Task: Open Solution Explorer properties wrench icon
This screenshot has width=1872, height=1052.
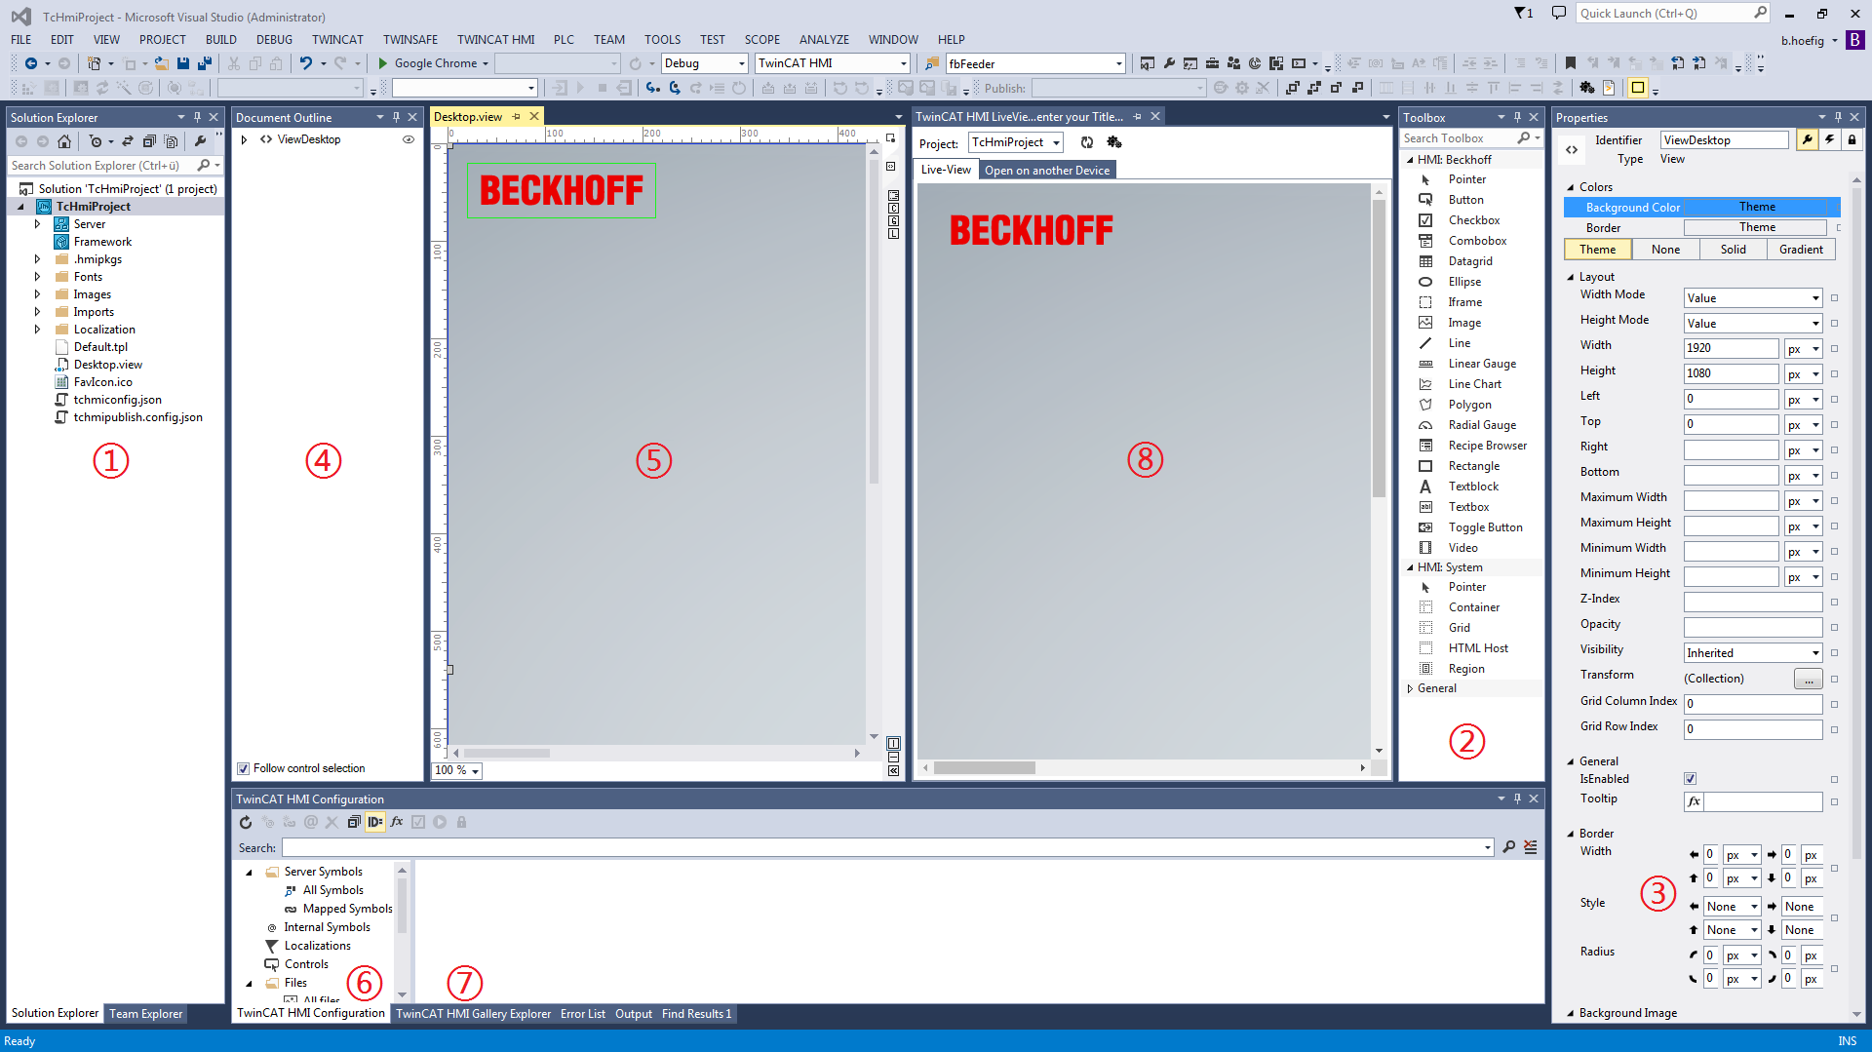Action: 201,141
